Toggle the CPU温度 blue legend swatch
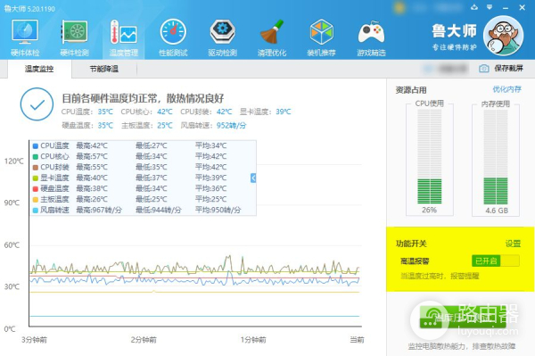 point(35,146)
